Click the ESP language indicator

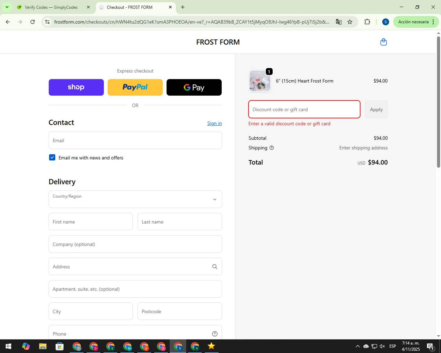(x=392, y=346)
